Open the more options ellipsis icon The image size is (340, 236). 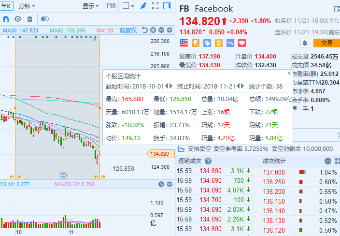click(x=328, y=161)
